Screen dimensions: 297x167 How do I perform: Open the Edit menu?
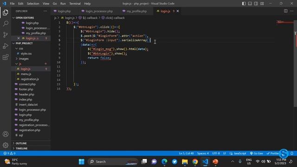click(x=20, y=4)
